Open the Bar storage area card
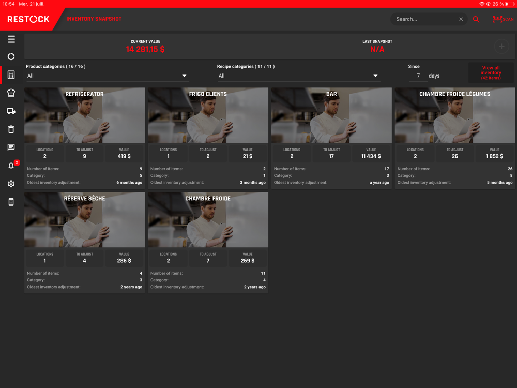This screenshot has height=388, width=517. 331,115
